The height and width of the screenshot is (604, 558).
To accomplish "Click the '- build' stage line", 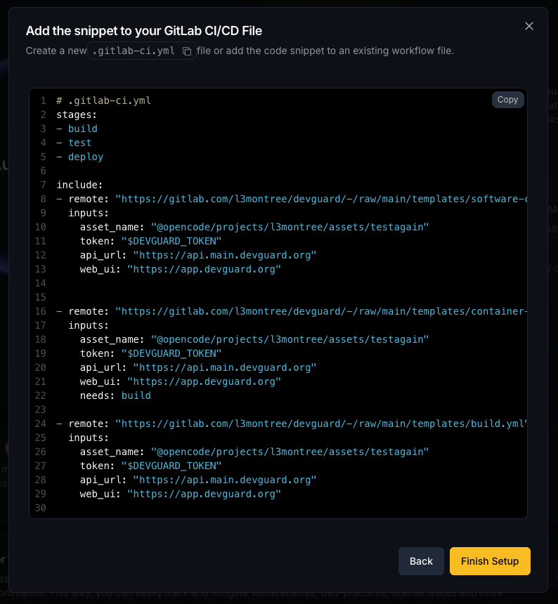I will [77, 129].
